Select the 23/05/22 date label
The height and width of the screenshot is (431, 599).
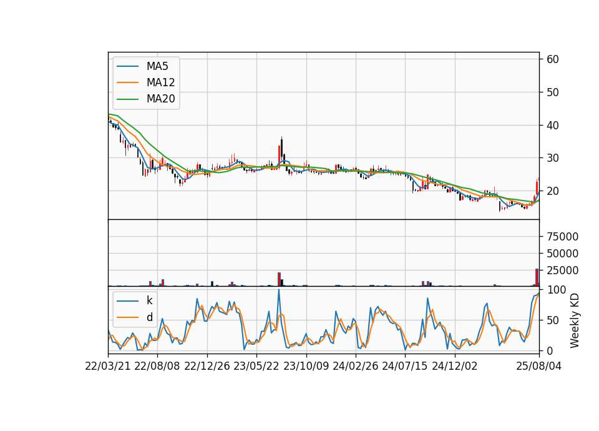pyautogui.click(x=256, y=366)
